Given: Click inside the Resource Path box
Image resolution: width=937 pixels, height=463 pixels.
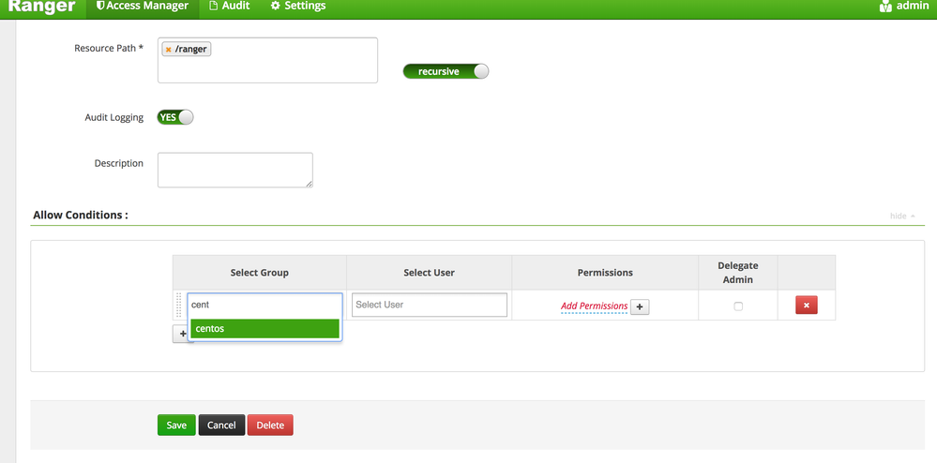Looking at the screenshot, I should 267,60.
